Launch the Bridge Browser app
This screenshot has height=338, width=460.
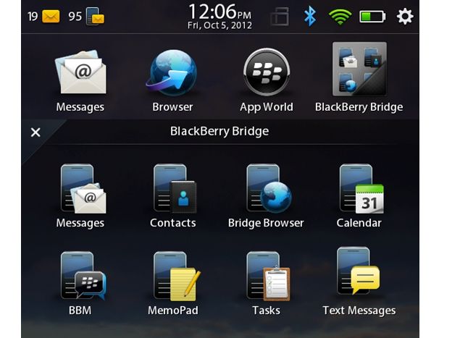[269, 188]
